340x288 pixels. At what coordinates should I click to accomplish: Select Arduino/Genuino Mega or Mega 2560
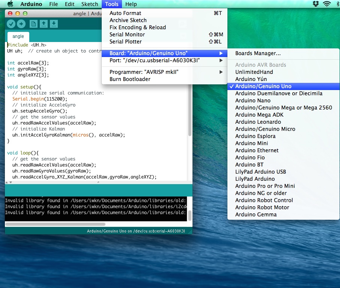(x=283, y=108)
